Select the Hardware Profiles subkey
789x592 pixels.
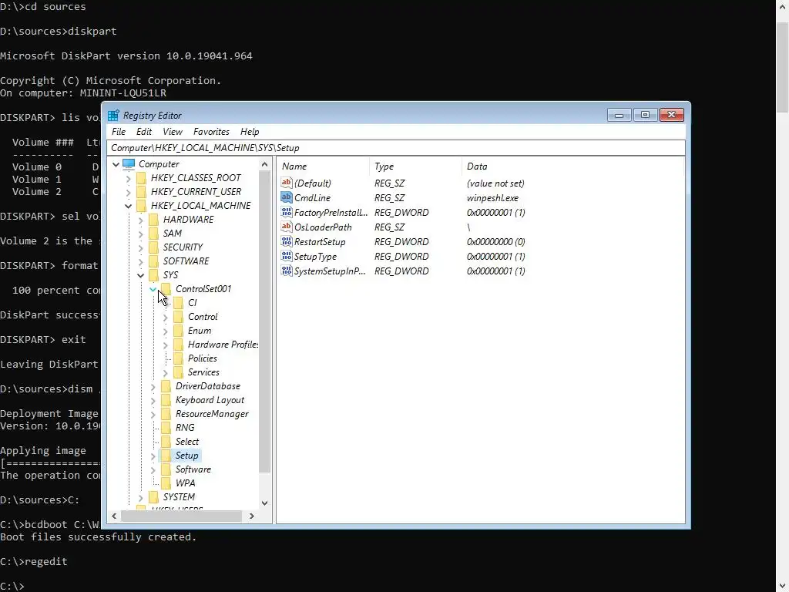[223, 345]
